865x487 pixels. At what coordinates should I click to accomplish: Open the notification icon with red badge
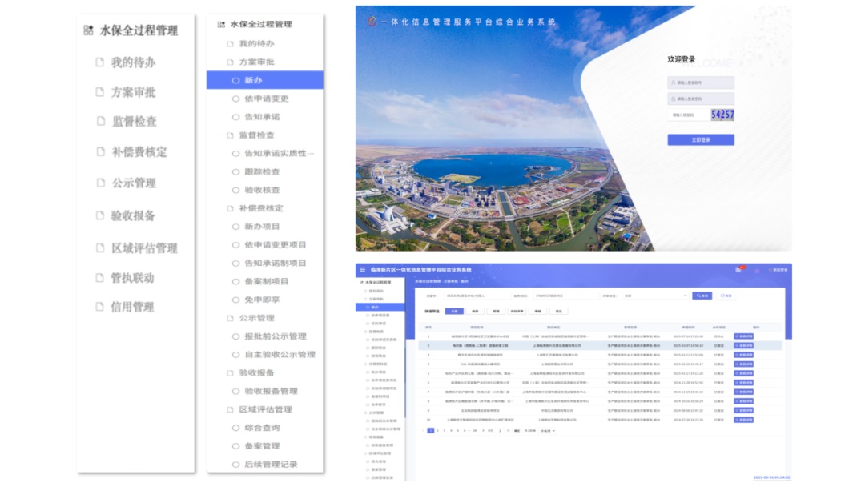coord(738,270)
